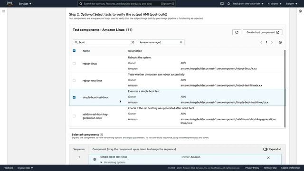Open the English (US) language selector
The height and width of the screenshot is (171, 304).
point(25,168)
